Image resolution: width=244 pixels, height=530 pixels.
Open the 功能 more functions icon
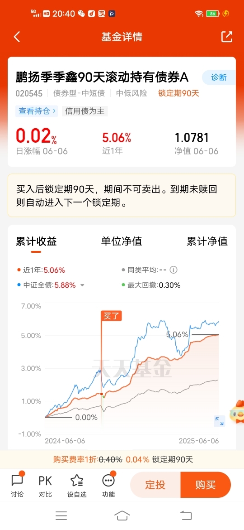(108, 485)
